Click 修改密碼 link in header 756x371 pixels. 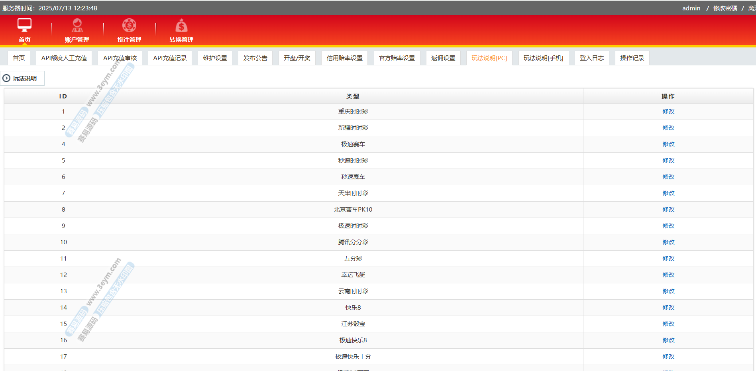pyautogui.click(x=725, y=8)
